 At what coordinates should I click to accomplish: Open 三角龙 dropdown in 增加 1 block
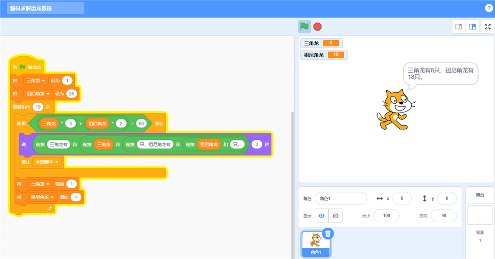tap(41, 184)
